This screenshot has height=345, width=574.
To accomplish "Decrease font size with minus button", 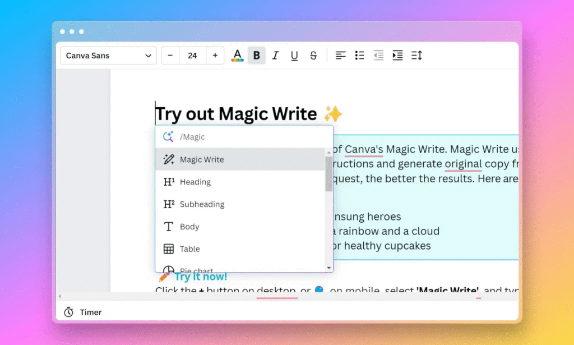I will 170,56.
